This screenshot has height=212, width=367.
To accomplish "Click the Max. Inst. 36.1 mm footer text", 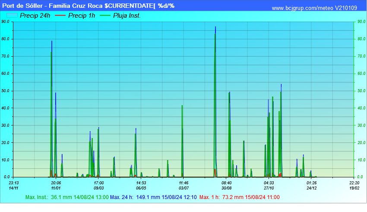I will (66, 197).
